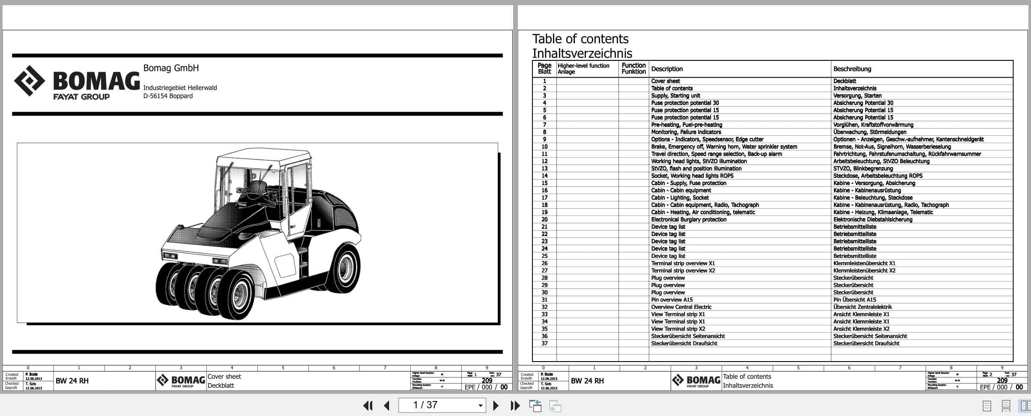The width and height of the screenshot is (1031, 416).
Task: Click the 'Description' column header
Action: click(667, 69)
